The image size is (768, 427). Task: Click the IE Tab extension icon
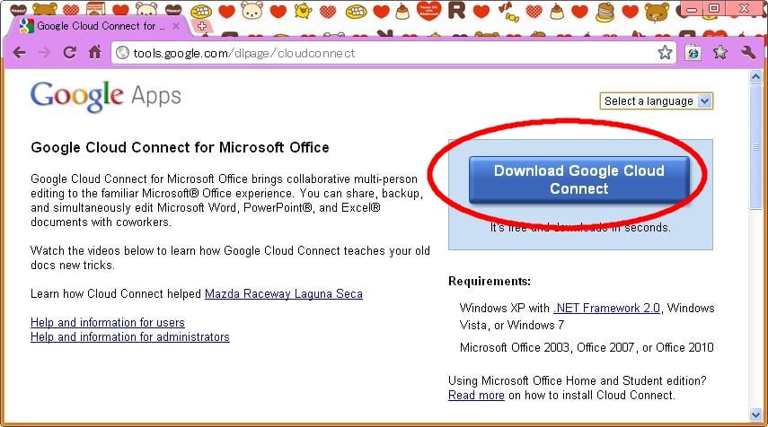[693, 52]
